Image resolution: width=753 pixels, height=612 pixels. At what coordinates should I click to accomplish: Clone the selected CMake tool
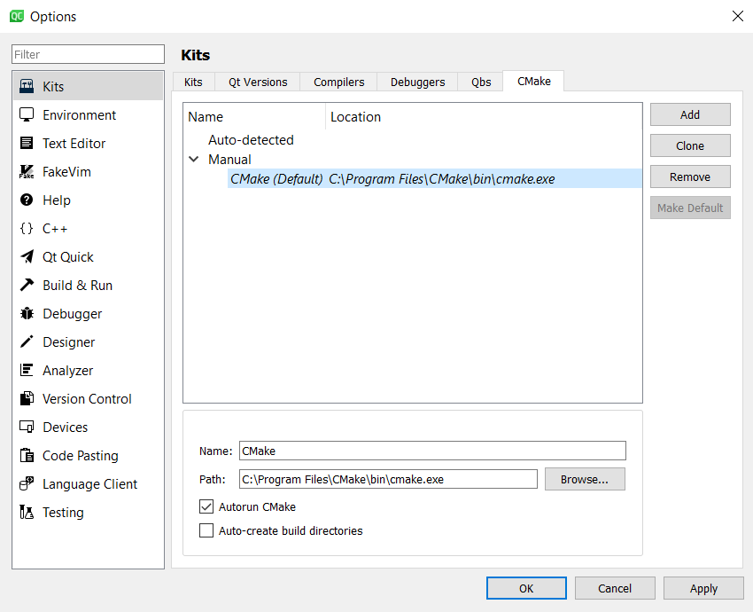click(690, 145)
